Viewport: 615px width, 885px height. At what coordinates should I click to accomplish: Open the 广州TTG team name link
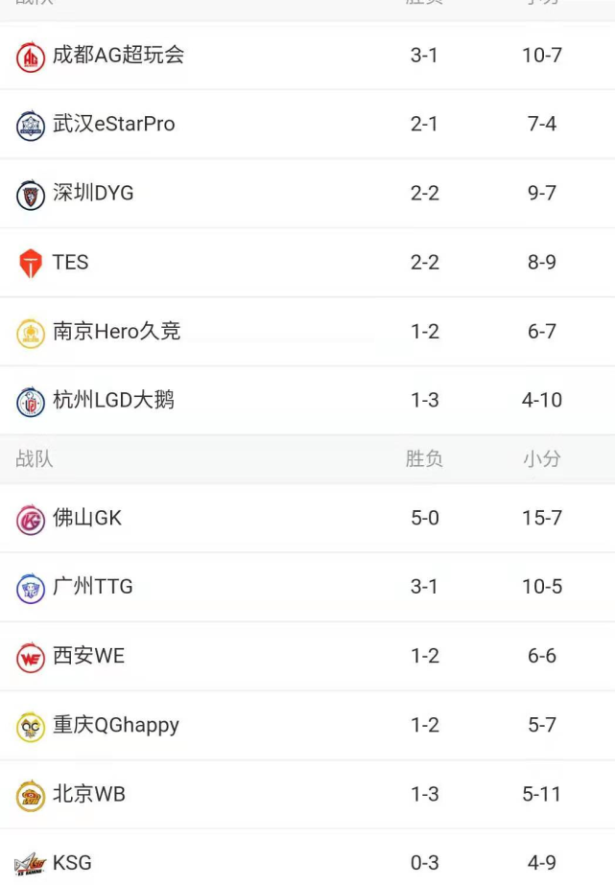point(93,587)
